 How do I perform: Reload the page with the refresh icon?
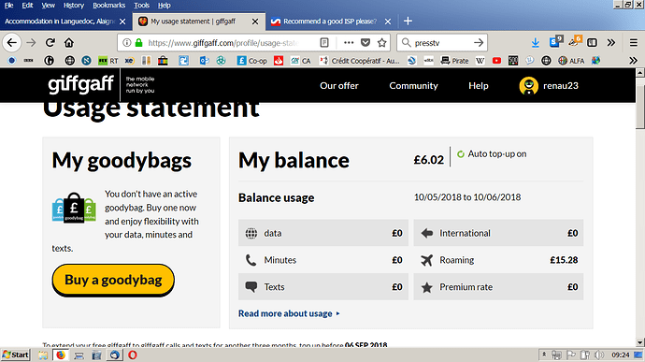click(x=50, y=42)
